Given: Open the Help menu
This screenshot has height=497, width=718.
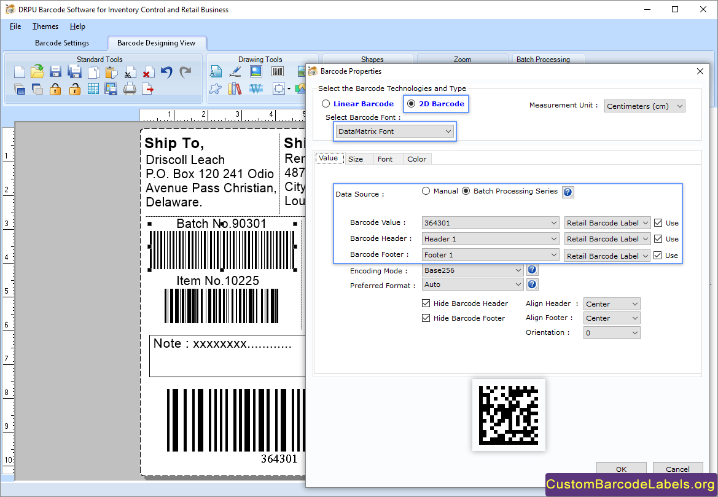Looking at the screenshot, I should 77,26.
